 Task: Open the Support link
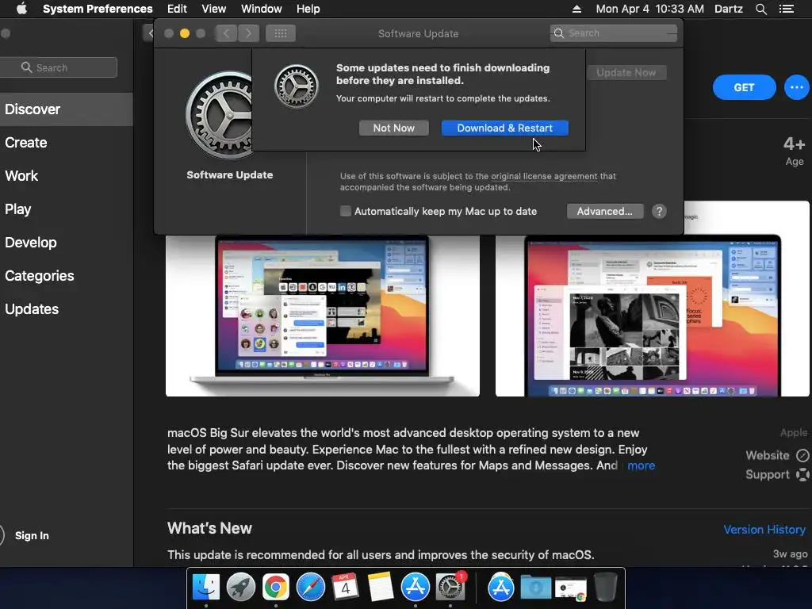[777, 474]
